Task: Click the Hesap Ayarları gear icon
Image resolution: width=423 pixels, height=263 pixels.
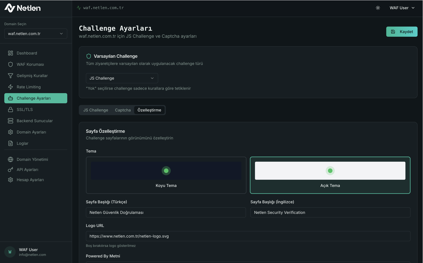Action: [10, 180]
